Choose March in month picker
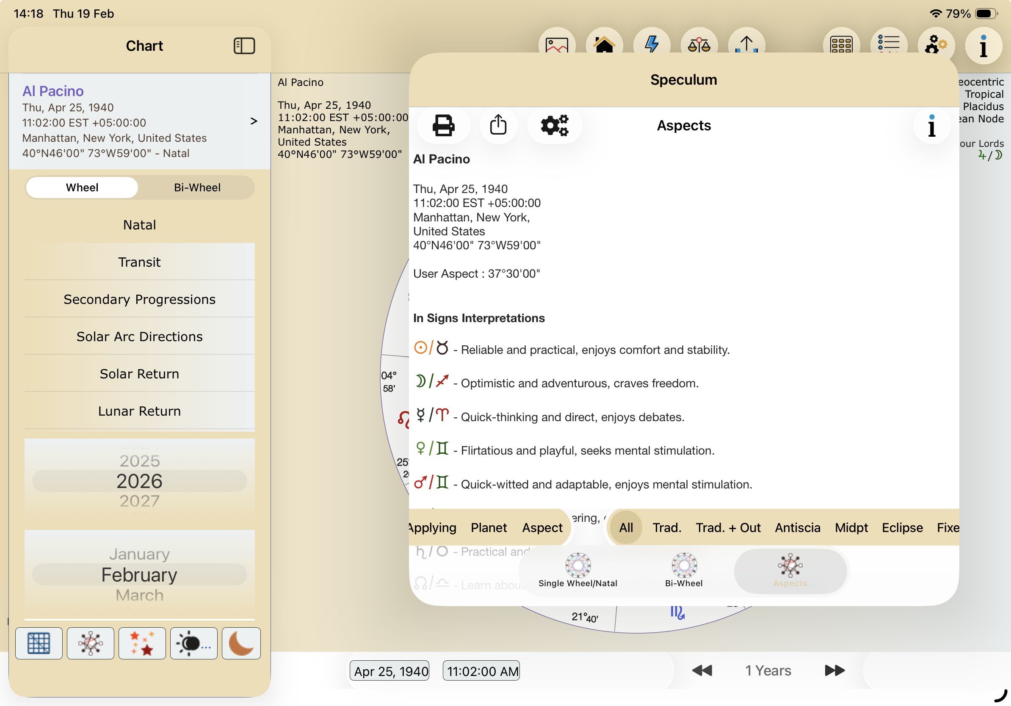This screenshot has height=706, width=1011. point(139,595)
